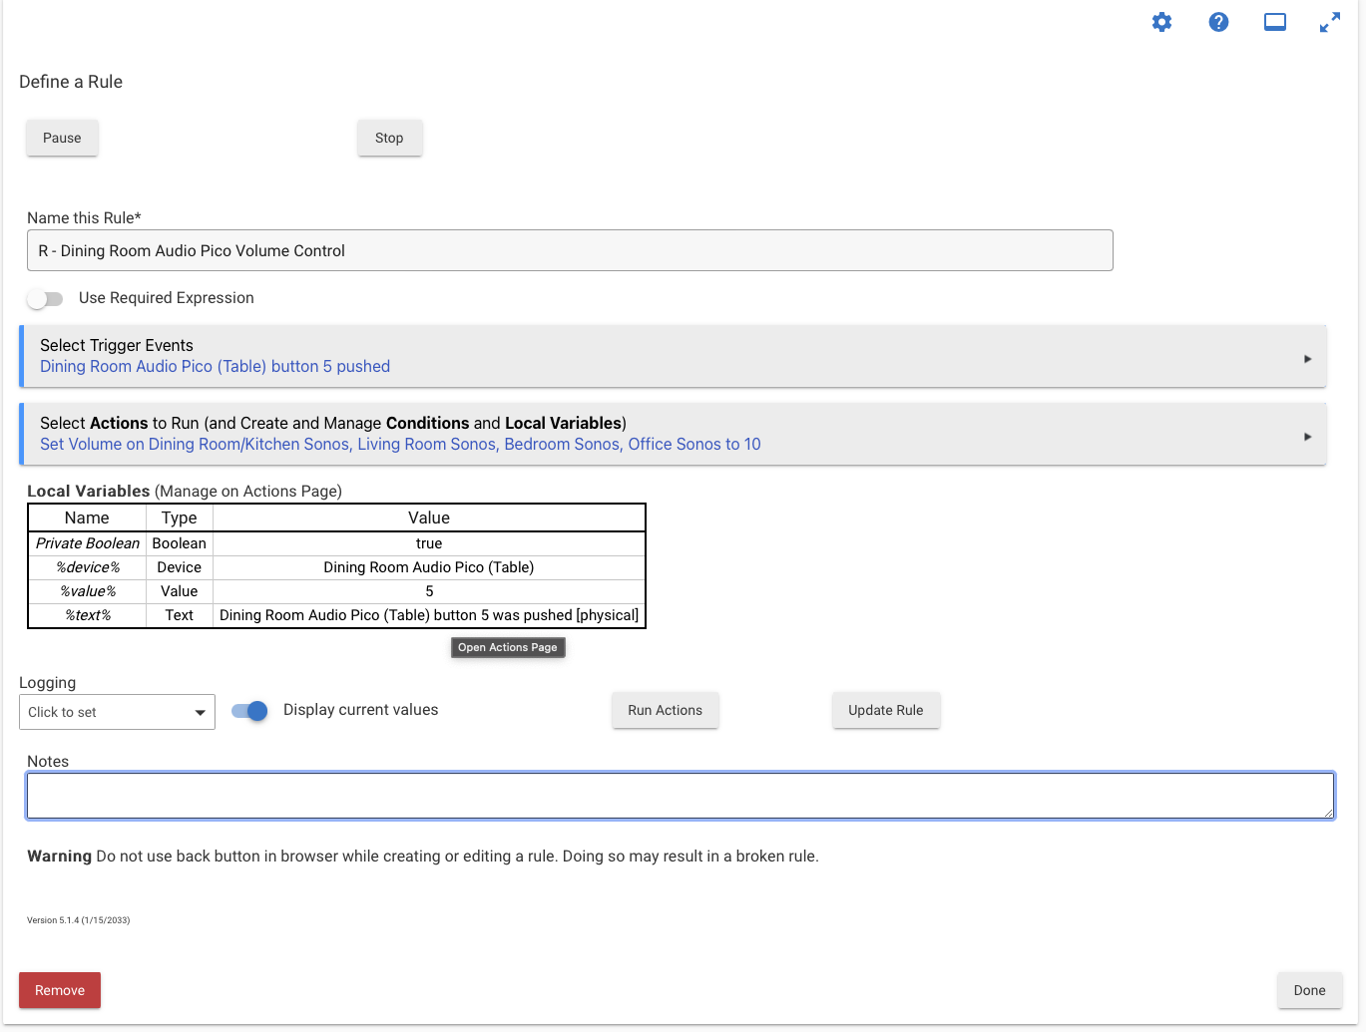The height and width of the screenshot is (1032, 1366).
Task: Remove this rule with the red button
Action: [x=60, y=990]
